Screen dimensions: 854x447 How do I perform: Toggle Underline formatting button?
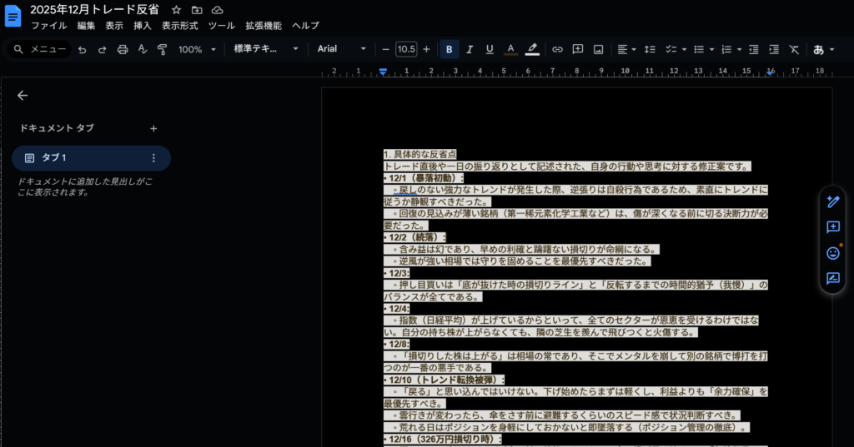pos(490,50)
